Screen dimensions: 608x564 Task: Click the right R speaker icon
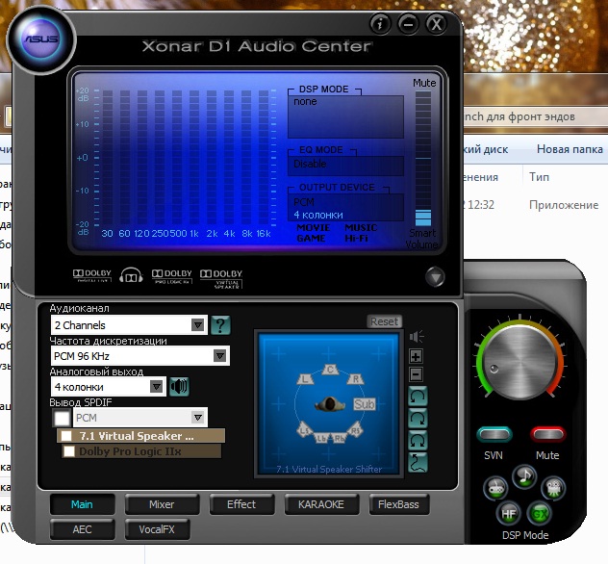[x=356, y=379]
